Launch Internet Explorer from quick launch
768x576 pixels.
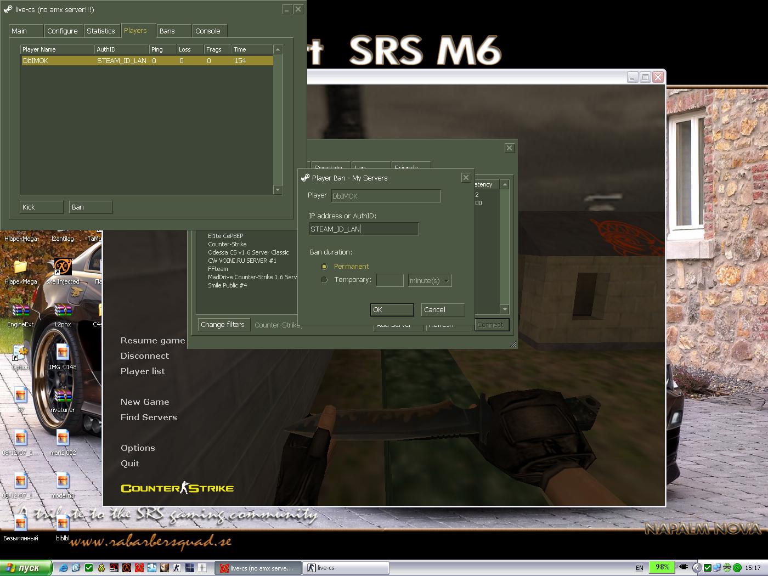point(64,568)
